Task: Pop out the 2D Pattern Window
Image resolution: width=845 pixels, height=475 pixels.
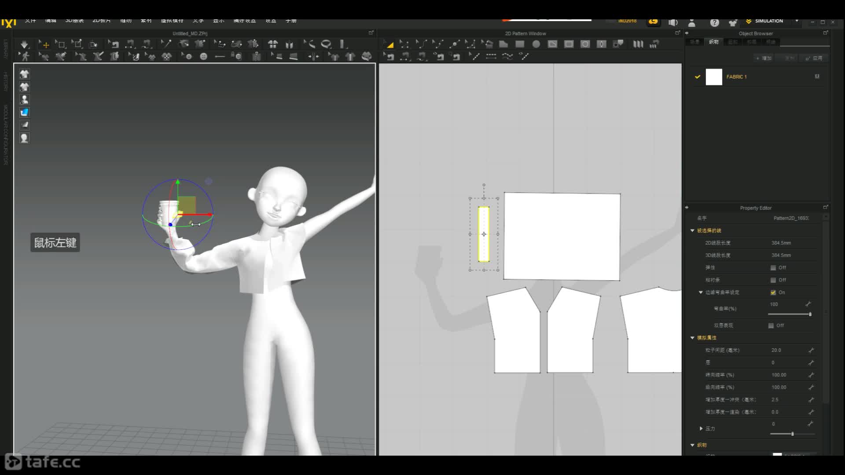Action: [x=677, y=33]
